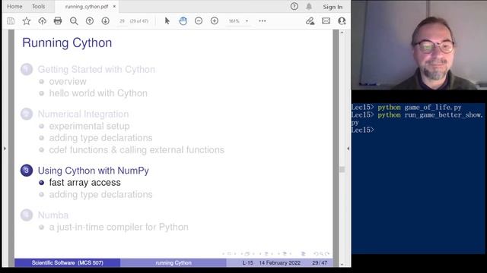The width and height of the screenshot is (487, 273).
Task: Click the 'Getting Started with Cython' heading
Action: (x=97, y=69)
